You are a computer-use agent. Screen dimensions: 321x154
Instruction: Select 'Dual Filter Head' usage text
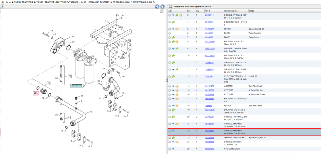tap(255, 86)
